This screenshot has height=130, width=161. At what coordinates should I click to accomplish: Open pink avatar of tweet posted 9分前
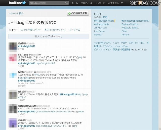(x=13, y=58)
